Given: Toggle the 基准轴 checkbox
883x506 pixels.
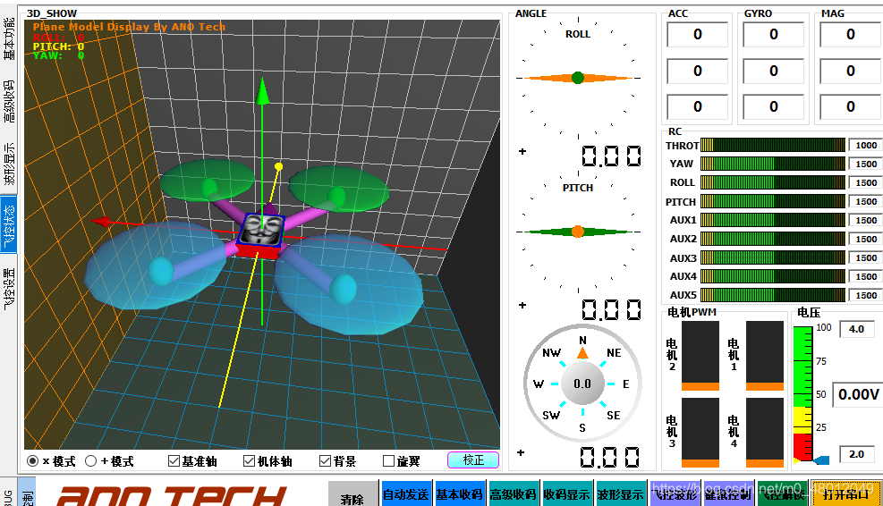Looking at the screenshot, I should tap(174, 461).
